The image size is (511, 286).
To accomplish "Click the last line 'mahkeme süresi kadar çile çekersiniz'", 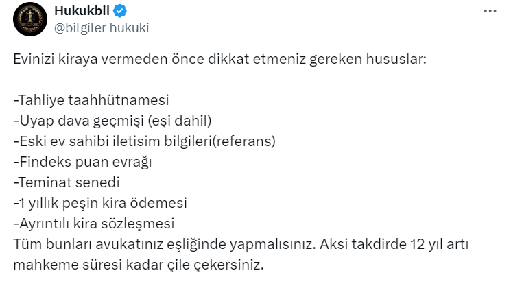I will [x=138, y=265].
